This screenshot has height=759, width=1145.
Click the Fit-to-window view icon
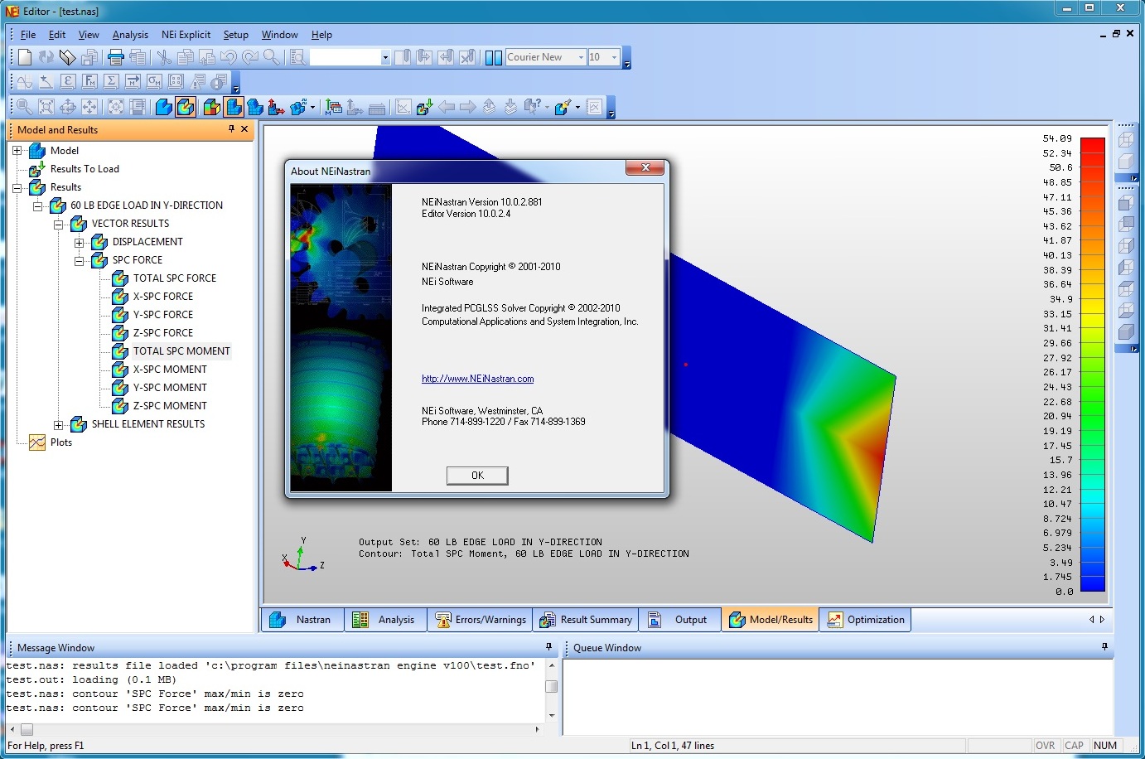(x=46, y=107)
